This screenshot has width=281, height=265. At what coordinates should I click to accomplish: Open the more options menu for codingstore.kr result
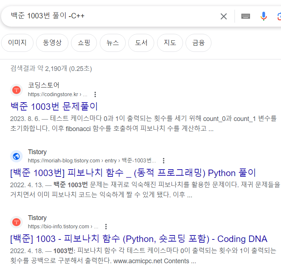(x=95, y=94)
